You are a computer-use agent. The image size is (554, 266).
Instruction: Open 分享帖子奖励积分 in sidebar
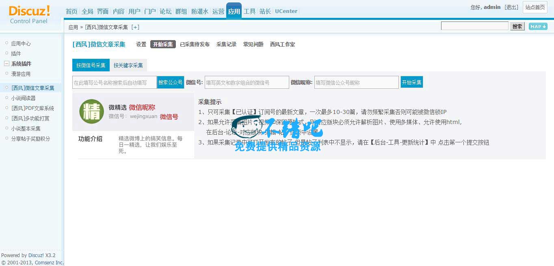30,139
